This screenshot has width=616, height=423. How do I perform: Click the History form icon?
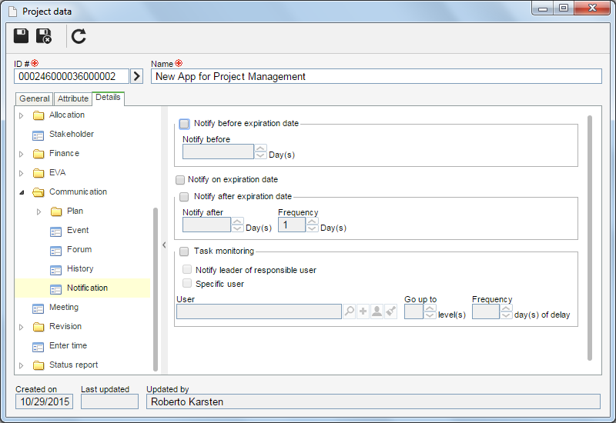pos(55,271)
